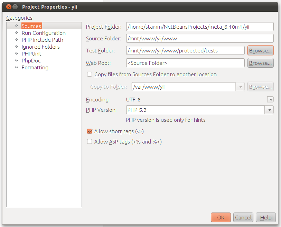
Task: Open Help for project properties
Action: point(266,217)
